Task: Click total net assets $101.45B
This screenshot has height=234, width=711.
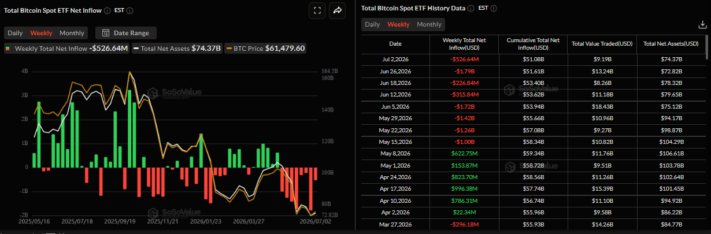Action: click(671, 190)
